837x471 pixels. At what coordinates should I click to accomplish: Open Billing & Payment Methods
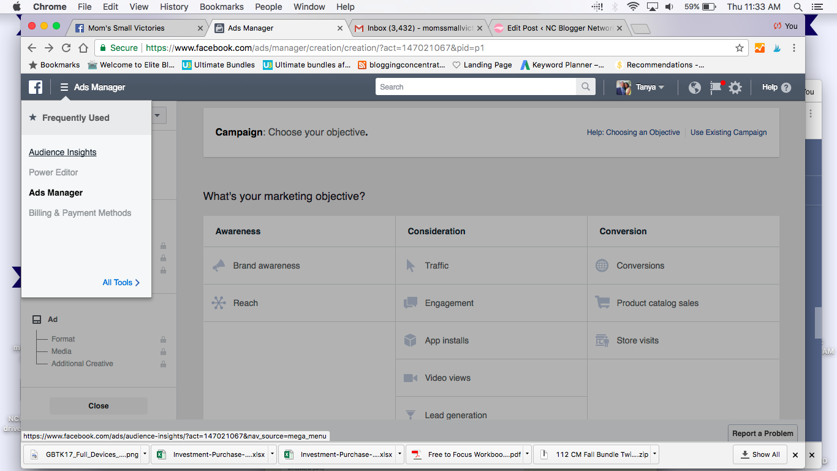pyautogui.click(x=80, y=213)
